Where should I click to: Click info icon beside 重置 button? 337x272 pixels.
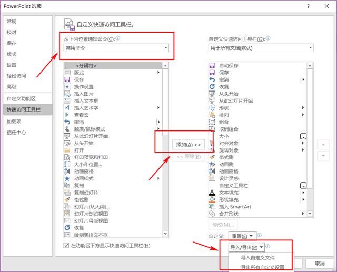260,235
